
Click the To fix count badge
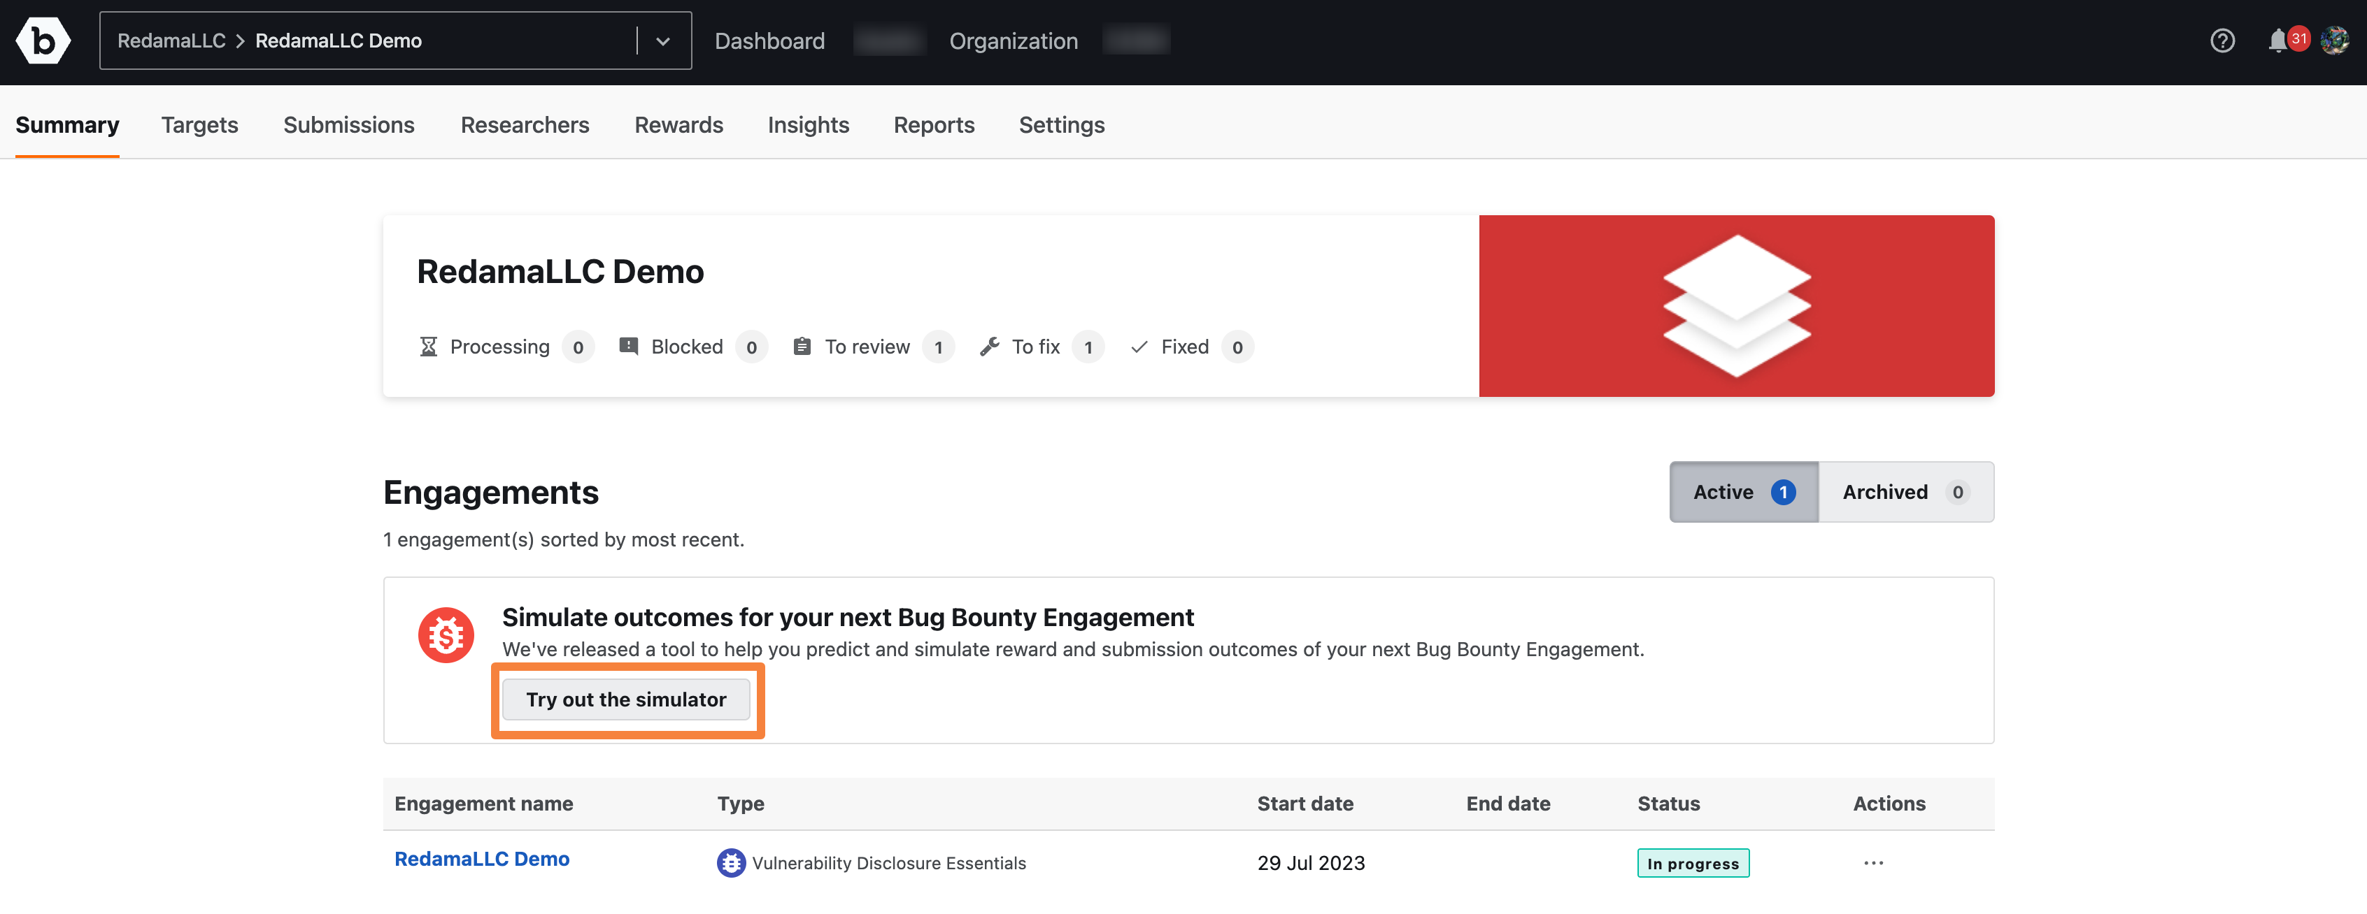tap(1088, 347)
